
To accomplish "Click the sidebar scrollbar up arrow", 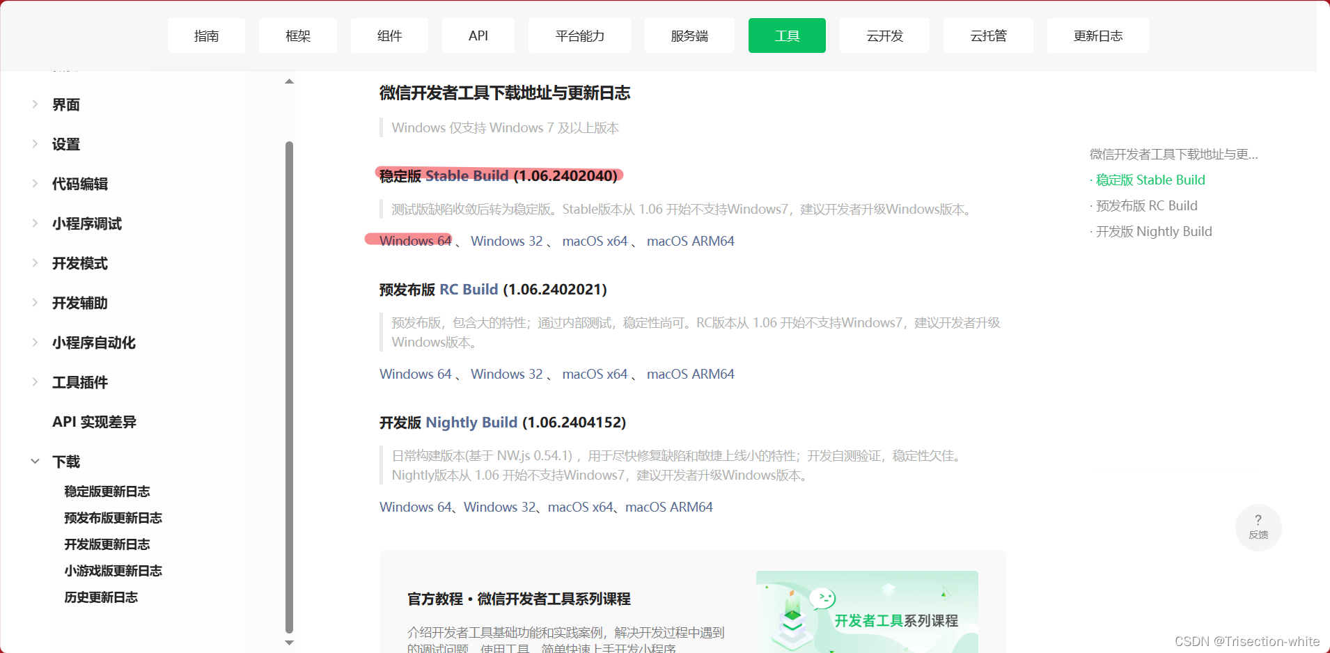I will pyautogui.click(x=289, y=81).
